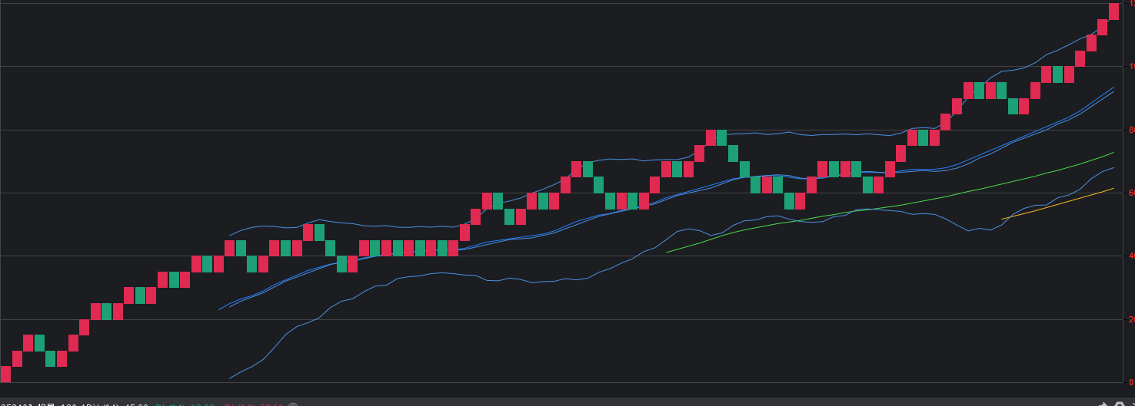Click the topmost red brick at upper right
This screenshot has height=406, width=1135.
click(1113, 12)
